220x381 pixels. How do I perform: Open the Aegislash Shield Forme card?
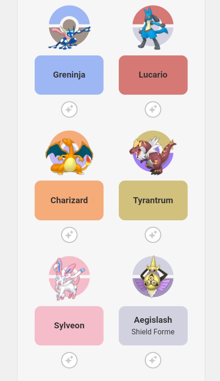click(x=153, y=326)
